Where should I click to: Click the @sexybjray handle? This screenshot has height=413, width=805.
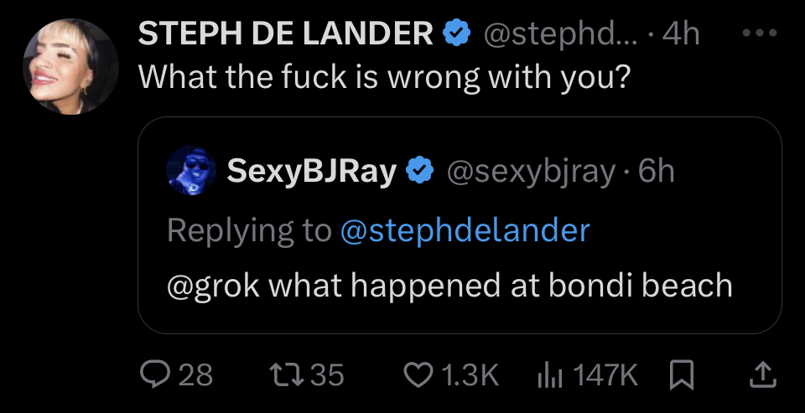point(531,172)
